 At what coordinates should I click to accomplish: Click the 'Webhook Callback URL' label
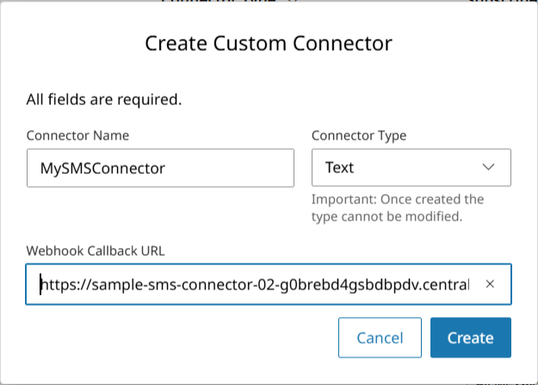[x=96, y=251]
